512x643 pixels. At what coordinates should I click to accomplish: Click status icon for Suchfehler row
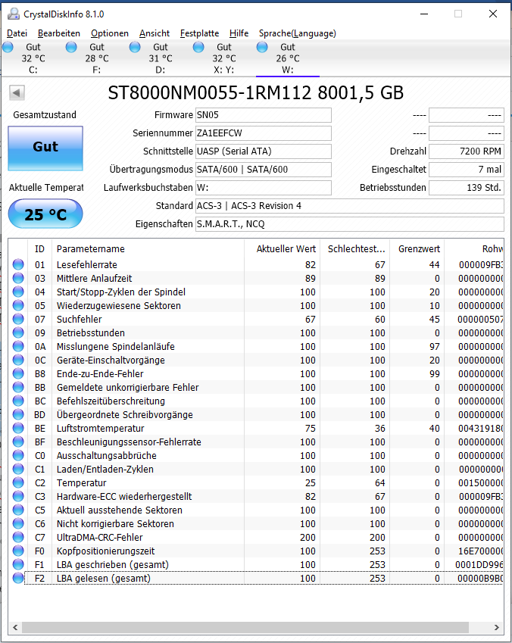tap(18, 319)
